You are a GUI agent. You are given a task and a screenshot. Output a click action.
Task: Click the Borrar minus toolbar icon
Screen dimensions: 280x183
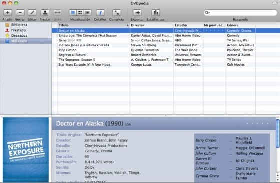[20, 13]
